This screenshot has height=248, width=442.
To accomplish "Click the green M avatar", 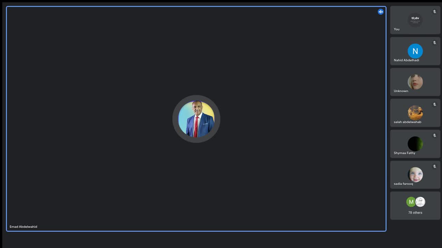I will pyautogui.click(x=411, y=202).
